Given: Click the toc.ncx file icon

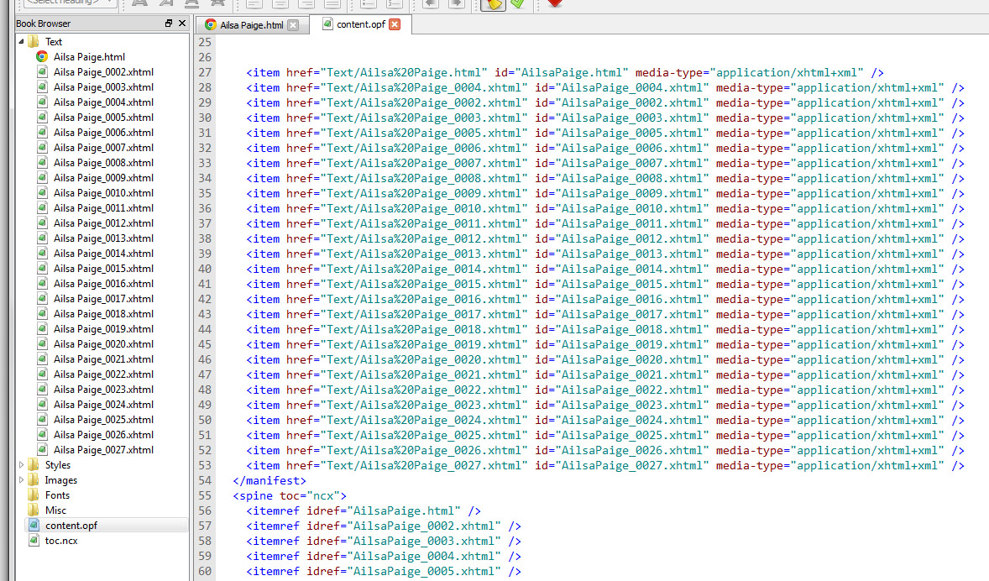Looking at the screenshot, I should pos(34,540).
